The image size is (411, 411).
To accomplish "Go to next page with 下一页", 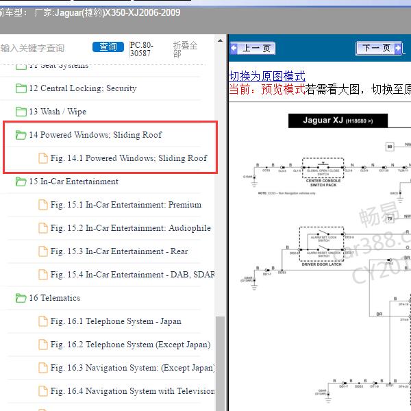I will point(379,48).
